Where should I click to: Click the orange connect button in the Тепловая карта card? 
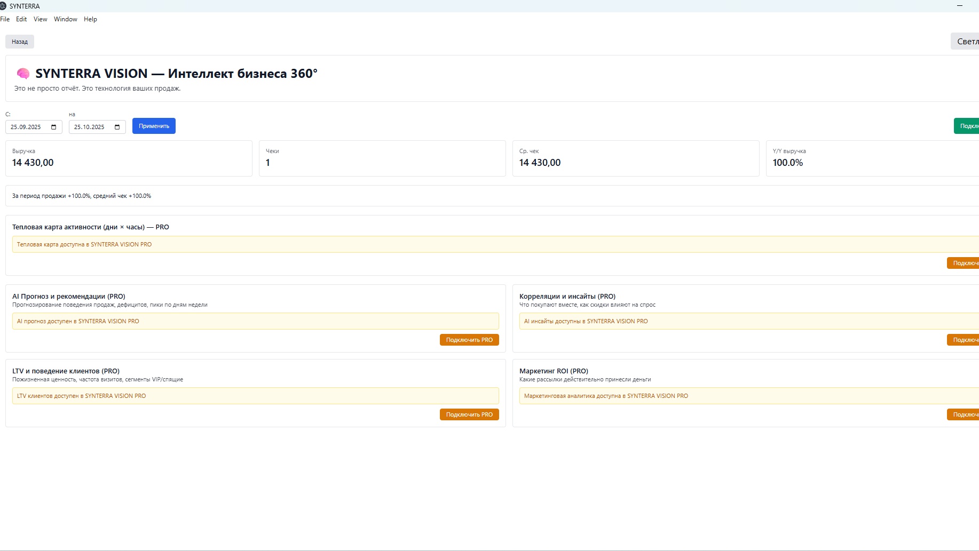coord(963,263)
